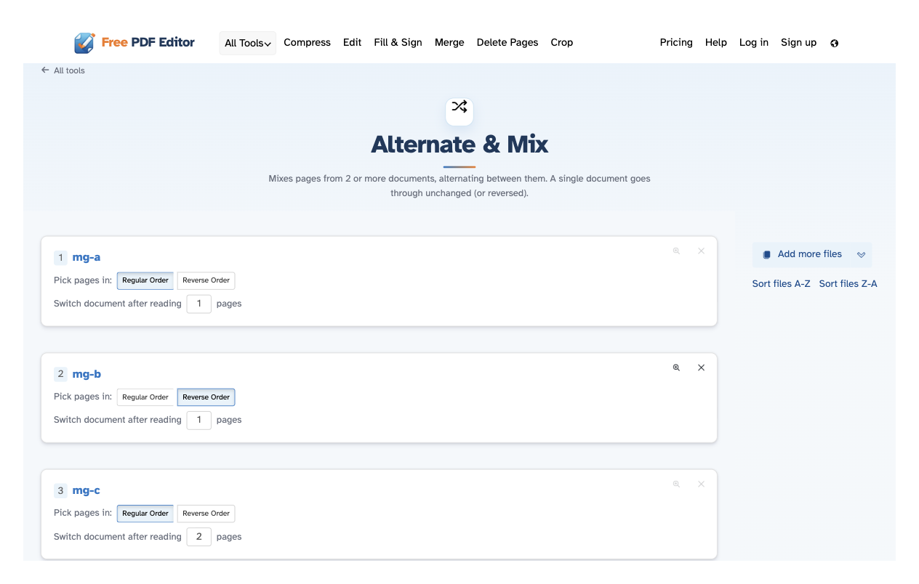Click the back arrow beside All tools
Screen dimensions: 919x584
[x=45, y=70]
